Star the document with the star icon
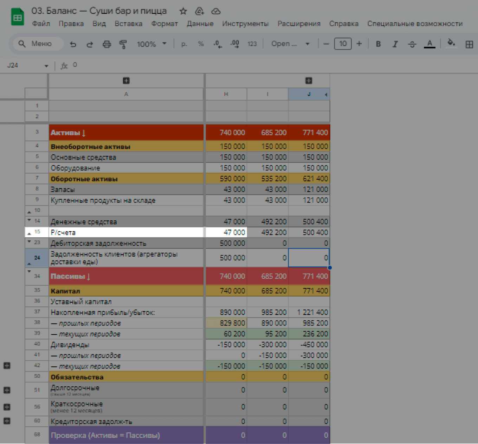 [x=183, y=11]
